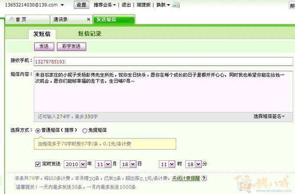
Task: Click the mail flask icon beside 换肤
Action: tap(176, 4)
